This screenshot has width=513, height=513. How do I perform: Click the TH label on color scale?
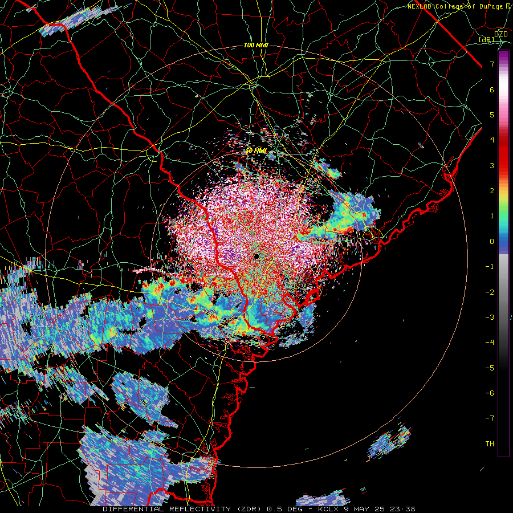coord(490,444)
